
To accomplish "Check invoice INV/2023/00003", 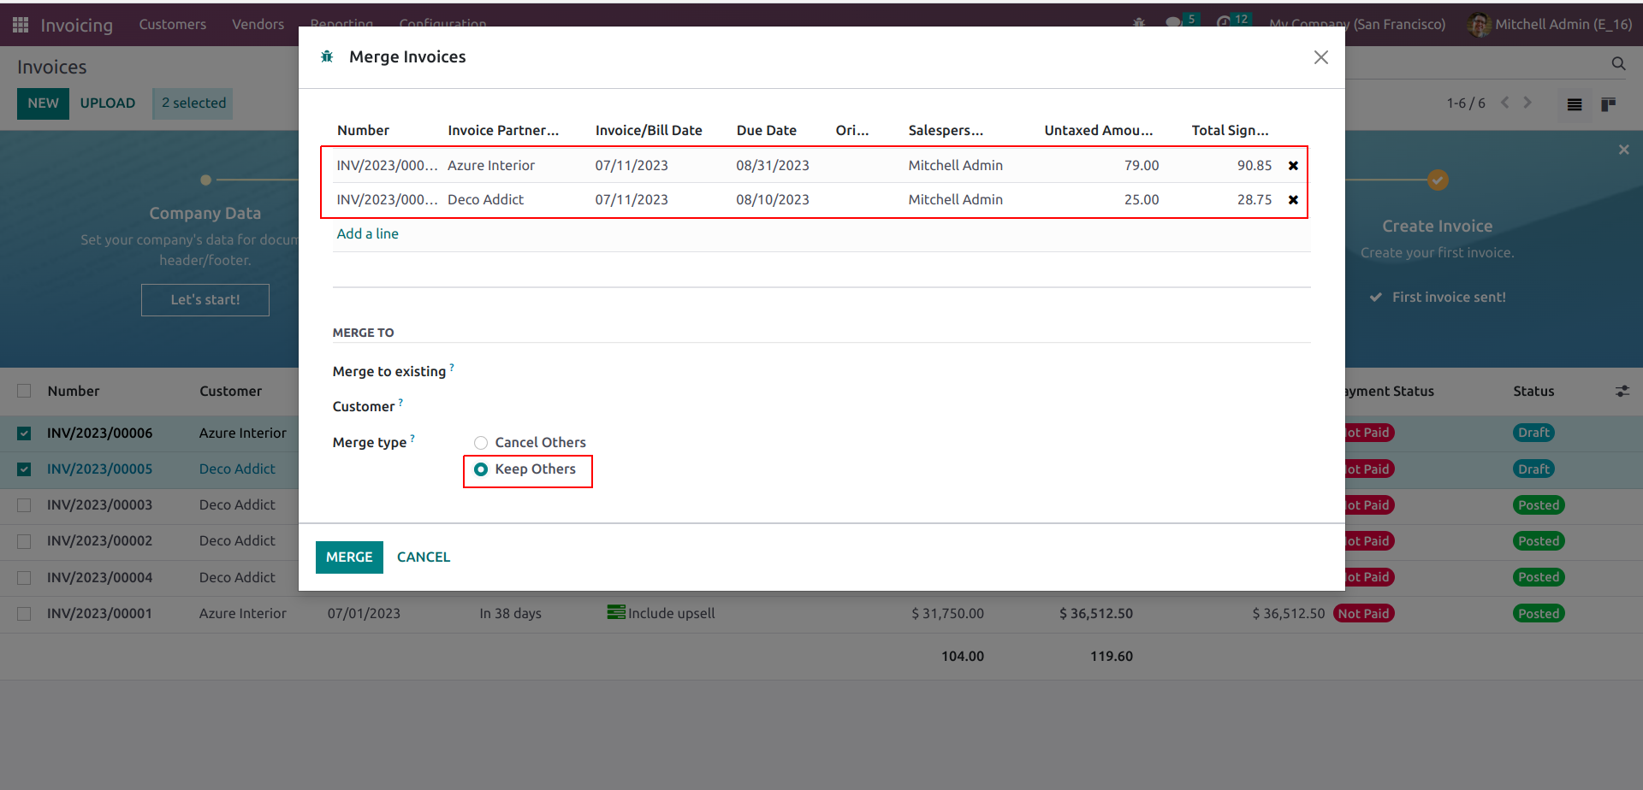I will tap(24, 505).
